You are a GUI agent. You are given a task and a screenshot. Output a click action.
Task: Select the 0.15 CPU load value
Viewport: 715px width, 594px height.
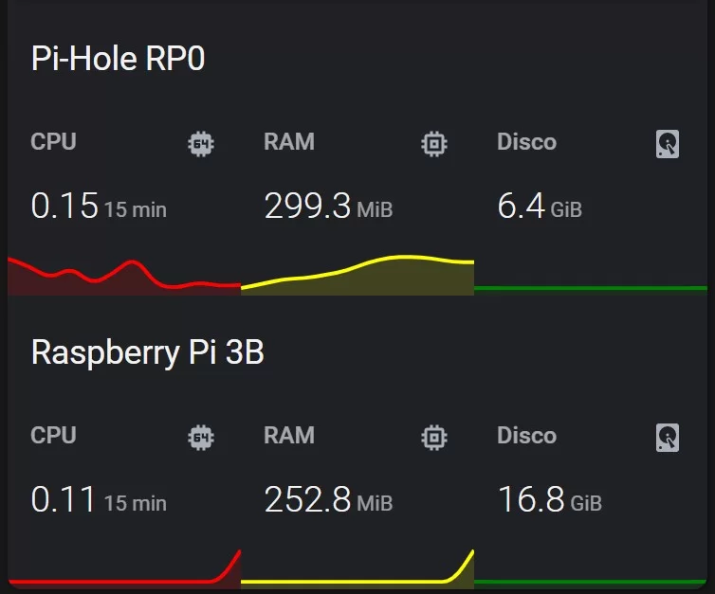64,207
